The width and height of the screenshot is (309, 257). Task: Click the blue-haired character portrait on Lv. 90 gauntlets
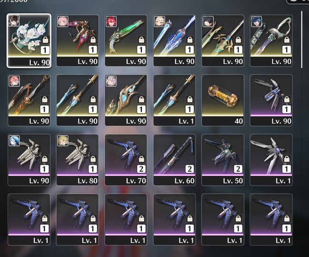coord(14,140)
